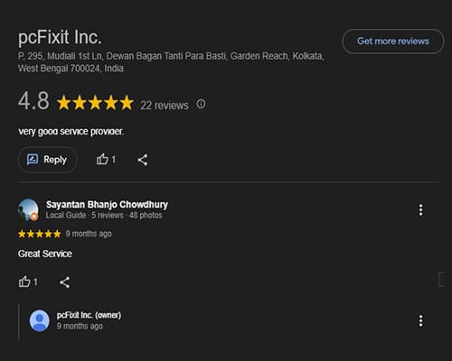Open Sayantan Bhanjo Chowdhury's profile picture

(28, 209)
